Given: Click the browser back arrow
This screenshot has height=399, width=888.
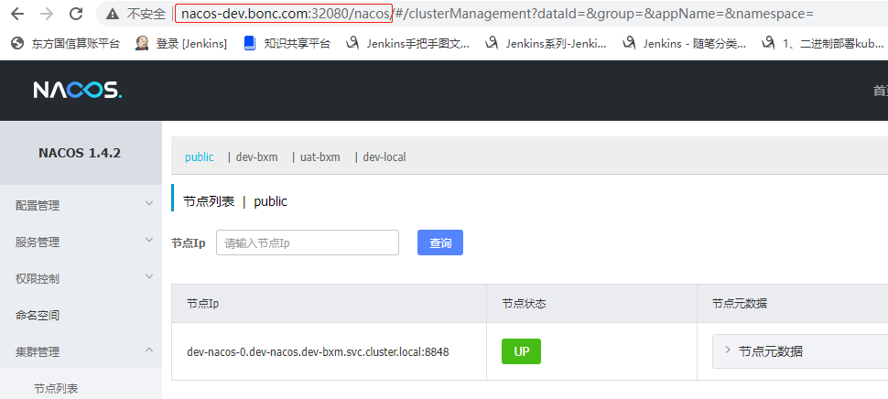Looking at the screenshot, I should click(17, 14).
